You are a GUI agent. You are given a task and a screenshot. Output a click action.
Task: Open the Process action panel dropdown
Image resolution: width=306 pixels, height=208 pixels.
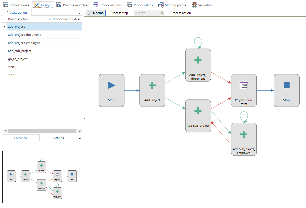click(79, 12)
